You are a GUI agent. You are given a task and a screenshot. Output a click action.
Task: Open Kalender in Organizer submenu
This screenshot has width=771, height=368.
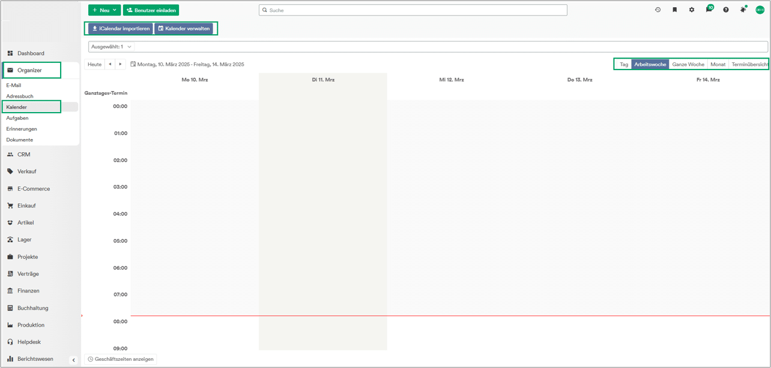click(17, 107)
